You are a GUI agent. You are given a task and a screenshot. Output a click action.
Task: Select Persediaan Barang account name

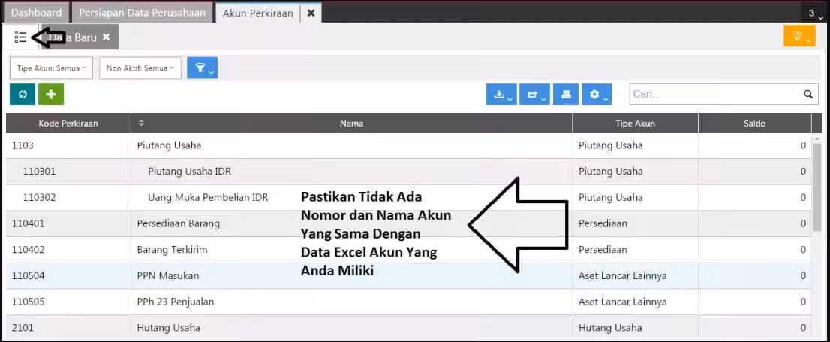tap(179, 223)
